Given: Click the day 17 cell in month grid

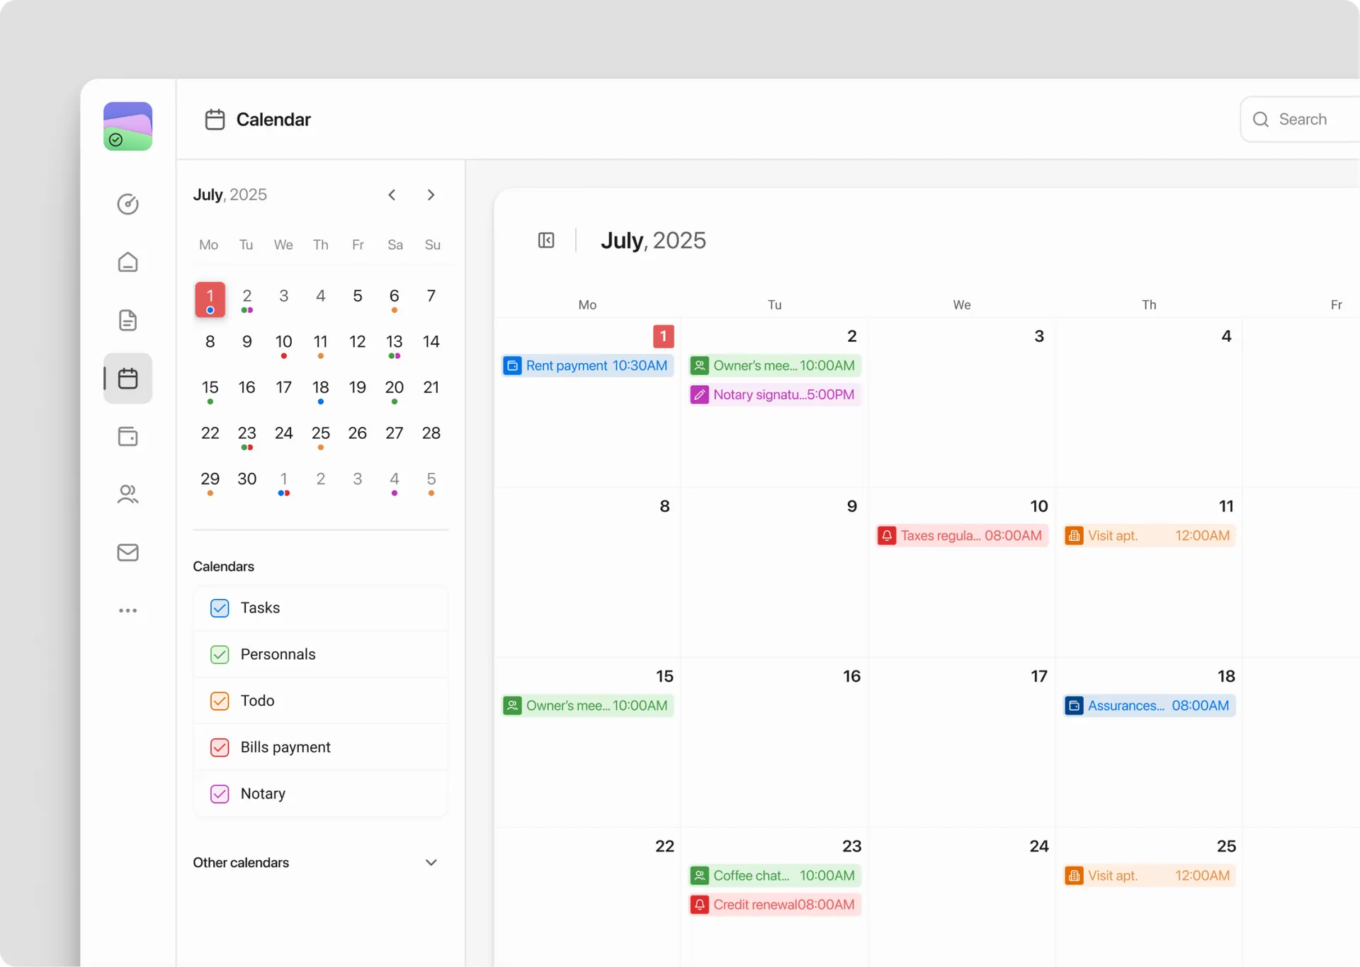Looking at the screenshot, I should [x=962, y=742].
